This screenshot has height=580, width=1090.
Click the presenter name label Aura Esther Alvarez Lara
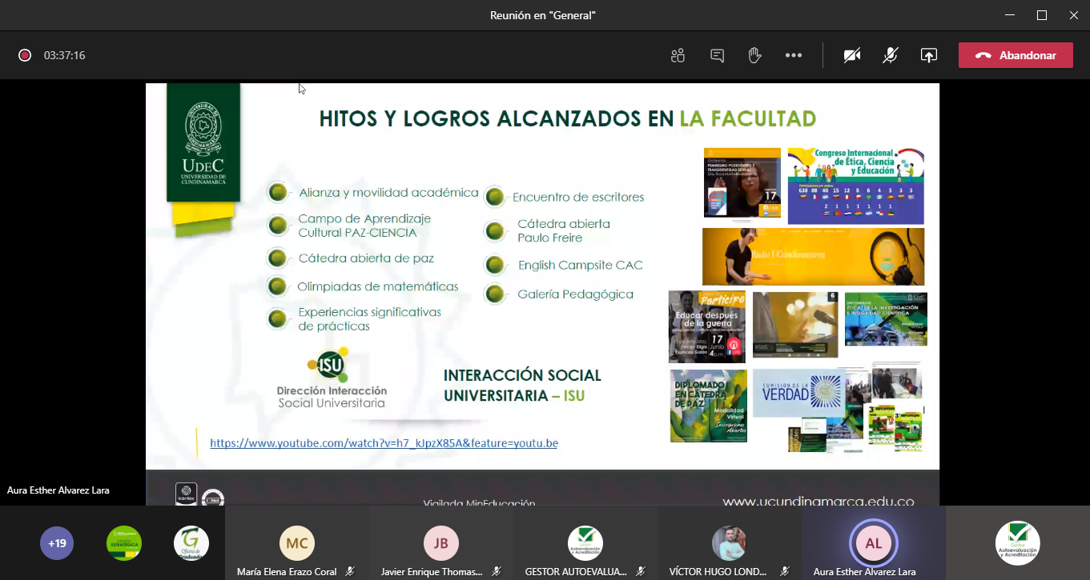tap(58, 490)
